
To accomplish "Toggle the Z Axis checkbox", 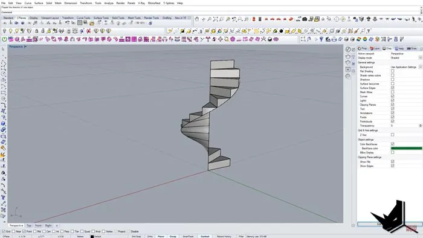I will click(393, 135).
